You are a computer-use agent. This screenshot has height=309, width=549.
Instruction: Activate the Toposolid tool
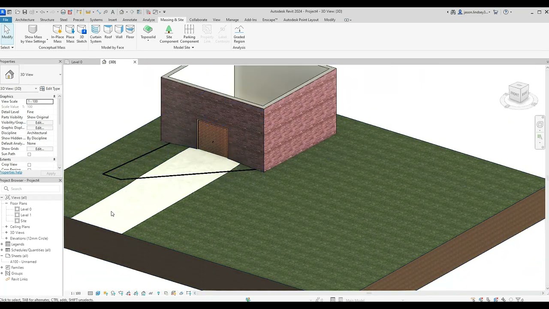point(148,33)
